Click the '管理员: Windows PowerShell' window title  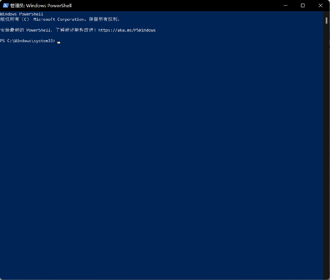click(41, 6)
